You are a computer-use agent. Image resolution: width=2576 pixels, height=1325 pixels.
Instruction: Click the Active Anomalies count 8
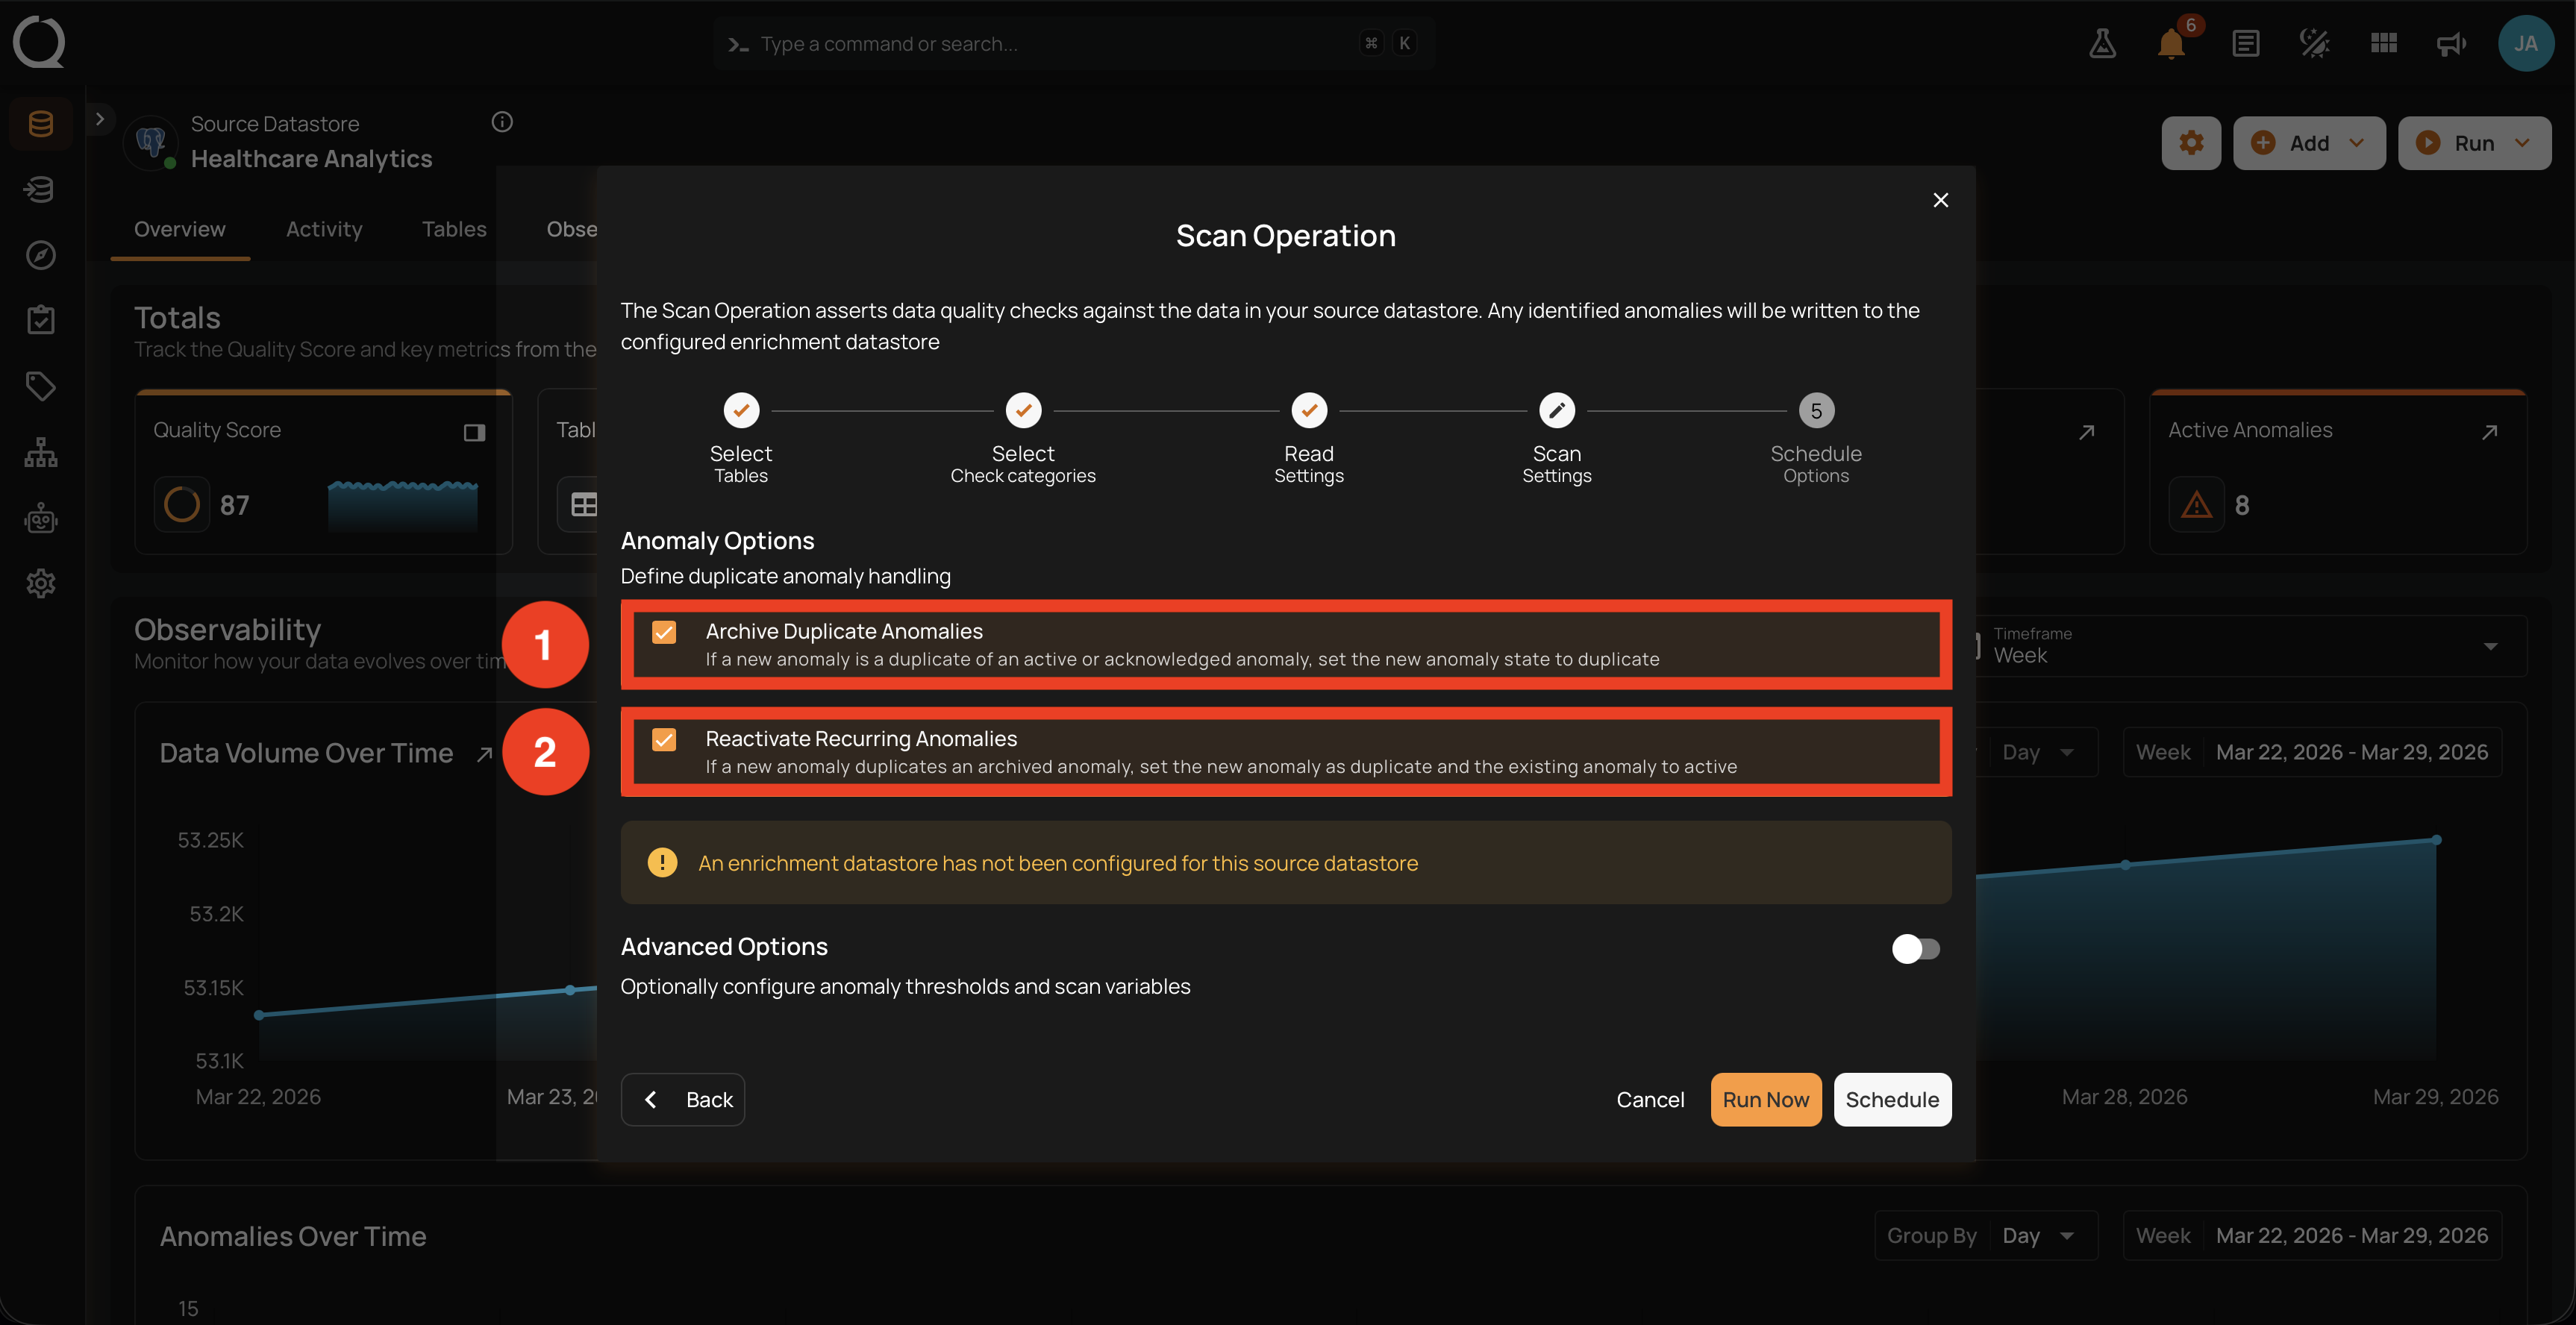click(2242, 506)
